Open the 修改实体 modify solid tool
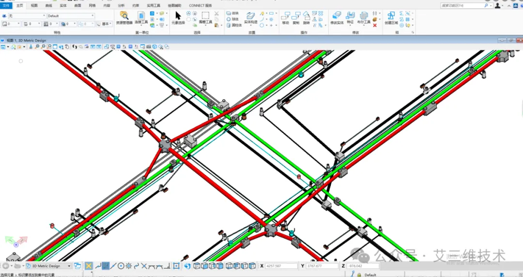 coord(337,18)
